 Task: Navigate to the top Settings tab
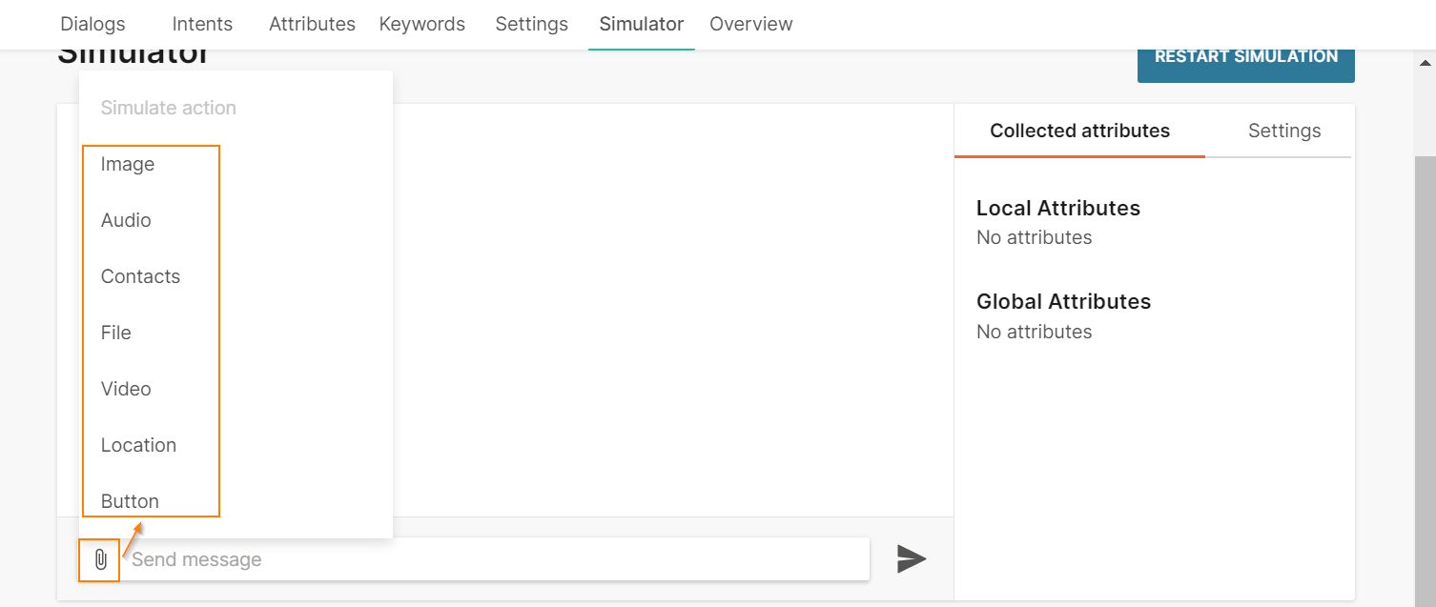click(531, 24)
